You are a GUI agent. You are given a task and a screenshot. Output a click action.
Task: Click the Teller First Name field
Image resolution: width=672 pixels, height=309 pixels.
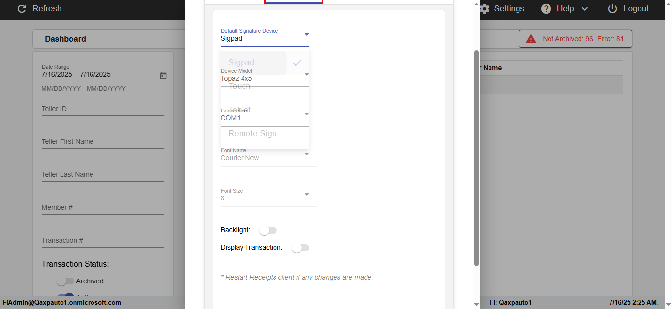103,141
